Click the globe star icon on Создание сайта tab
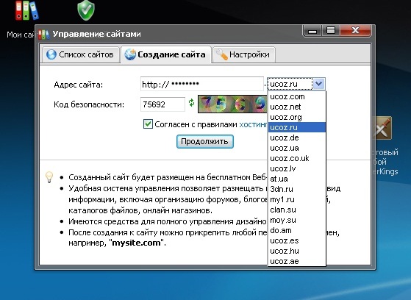Screen dimensions: 411x300 (130, 54)
